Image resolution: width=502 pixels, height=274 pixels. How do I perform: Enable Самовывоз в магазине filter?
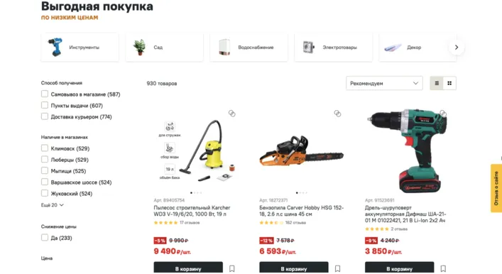(x=45, y=94)
